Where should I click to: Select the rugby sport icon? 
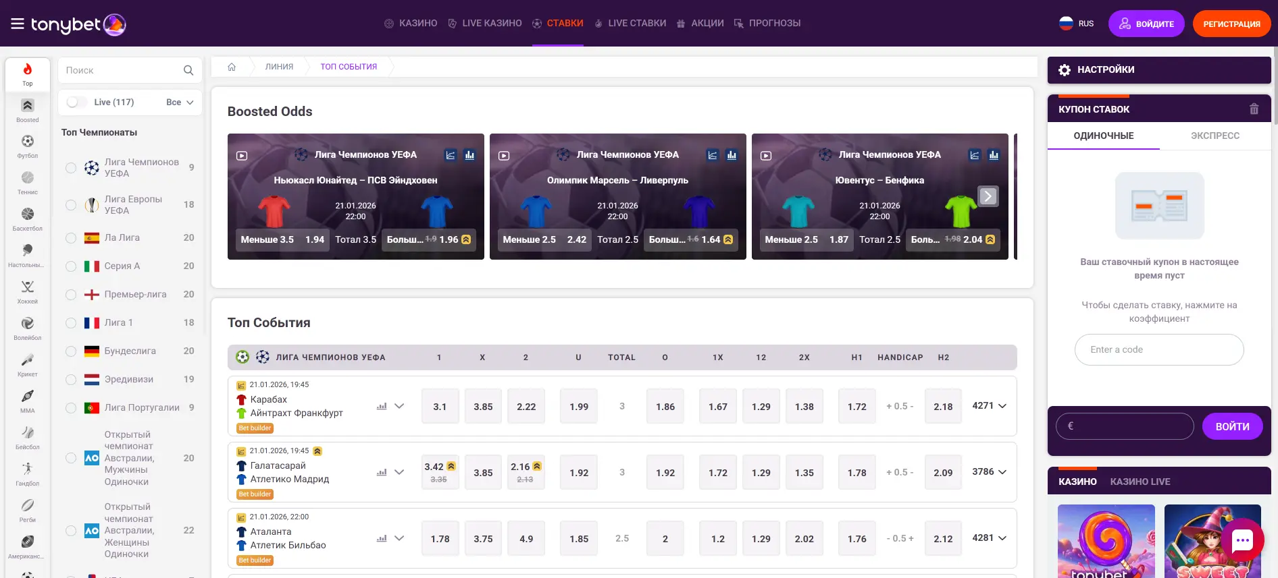coord(28,511)
